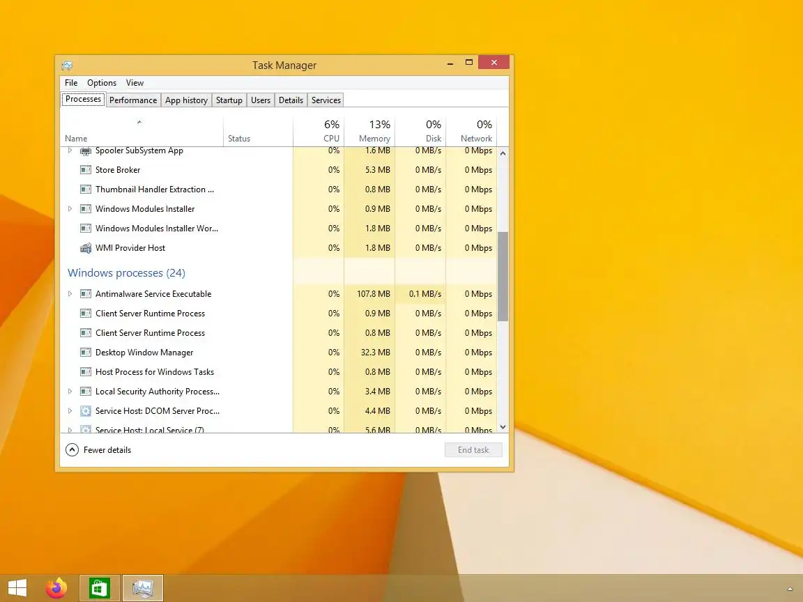803x602 pixels.
Task: Collapse to Fewer details view
Action: pyautogui.click(x=98, y=450)
